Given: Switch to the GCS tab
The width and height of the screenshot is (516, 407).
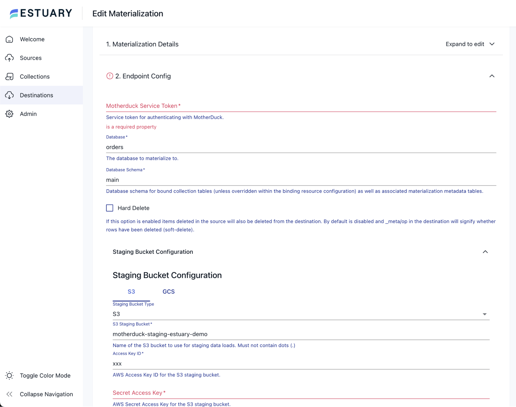Looking at the screenshot, I should pos(169,292).
